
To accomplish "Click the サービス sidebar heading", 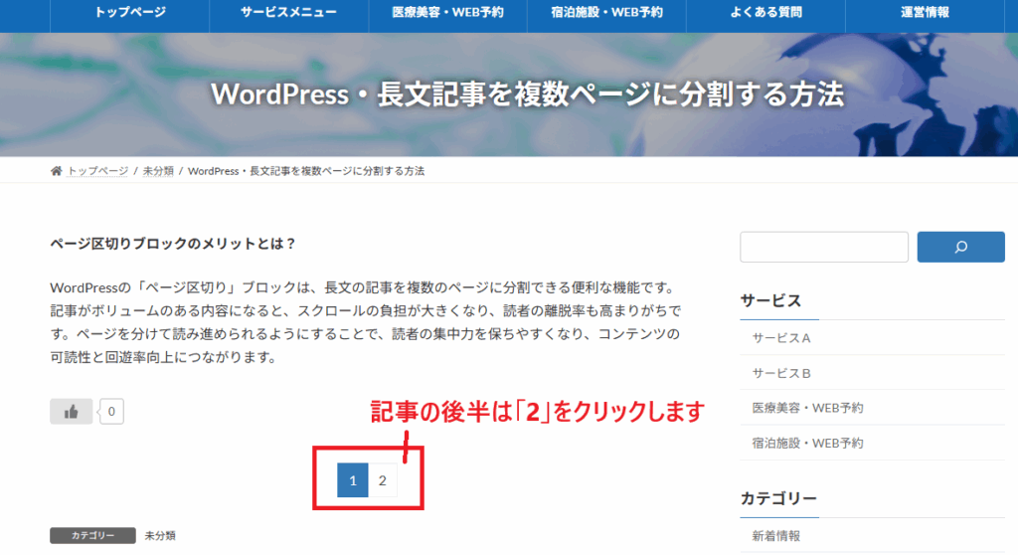I will pyautogui.click(x=770, y=301).
